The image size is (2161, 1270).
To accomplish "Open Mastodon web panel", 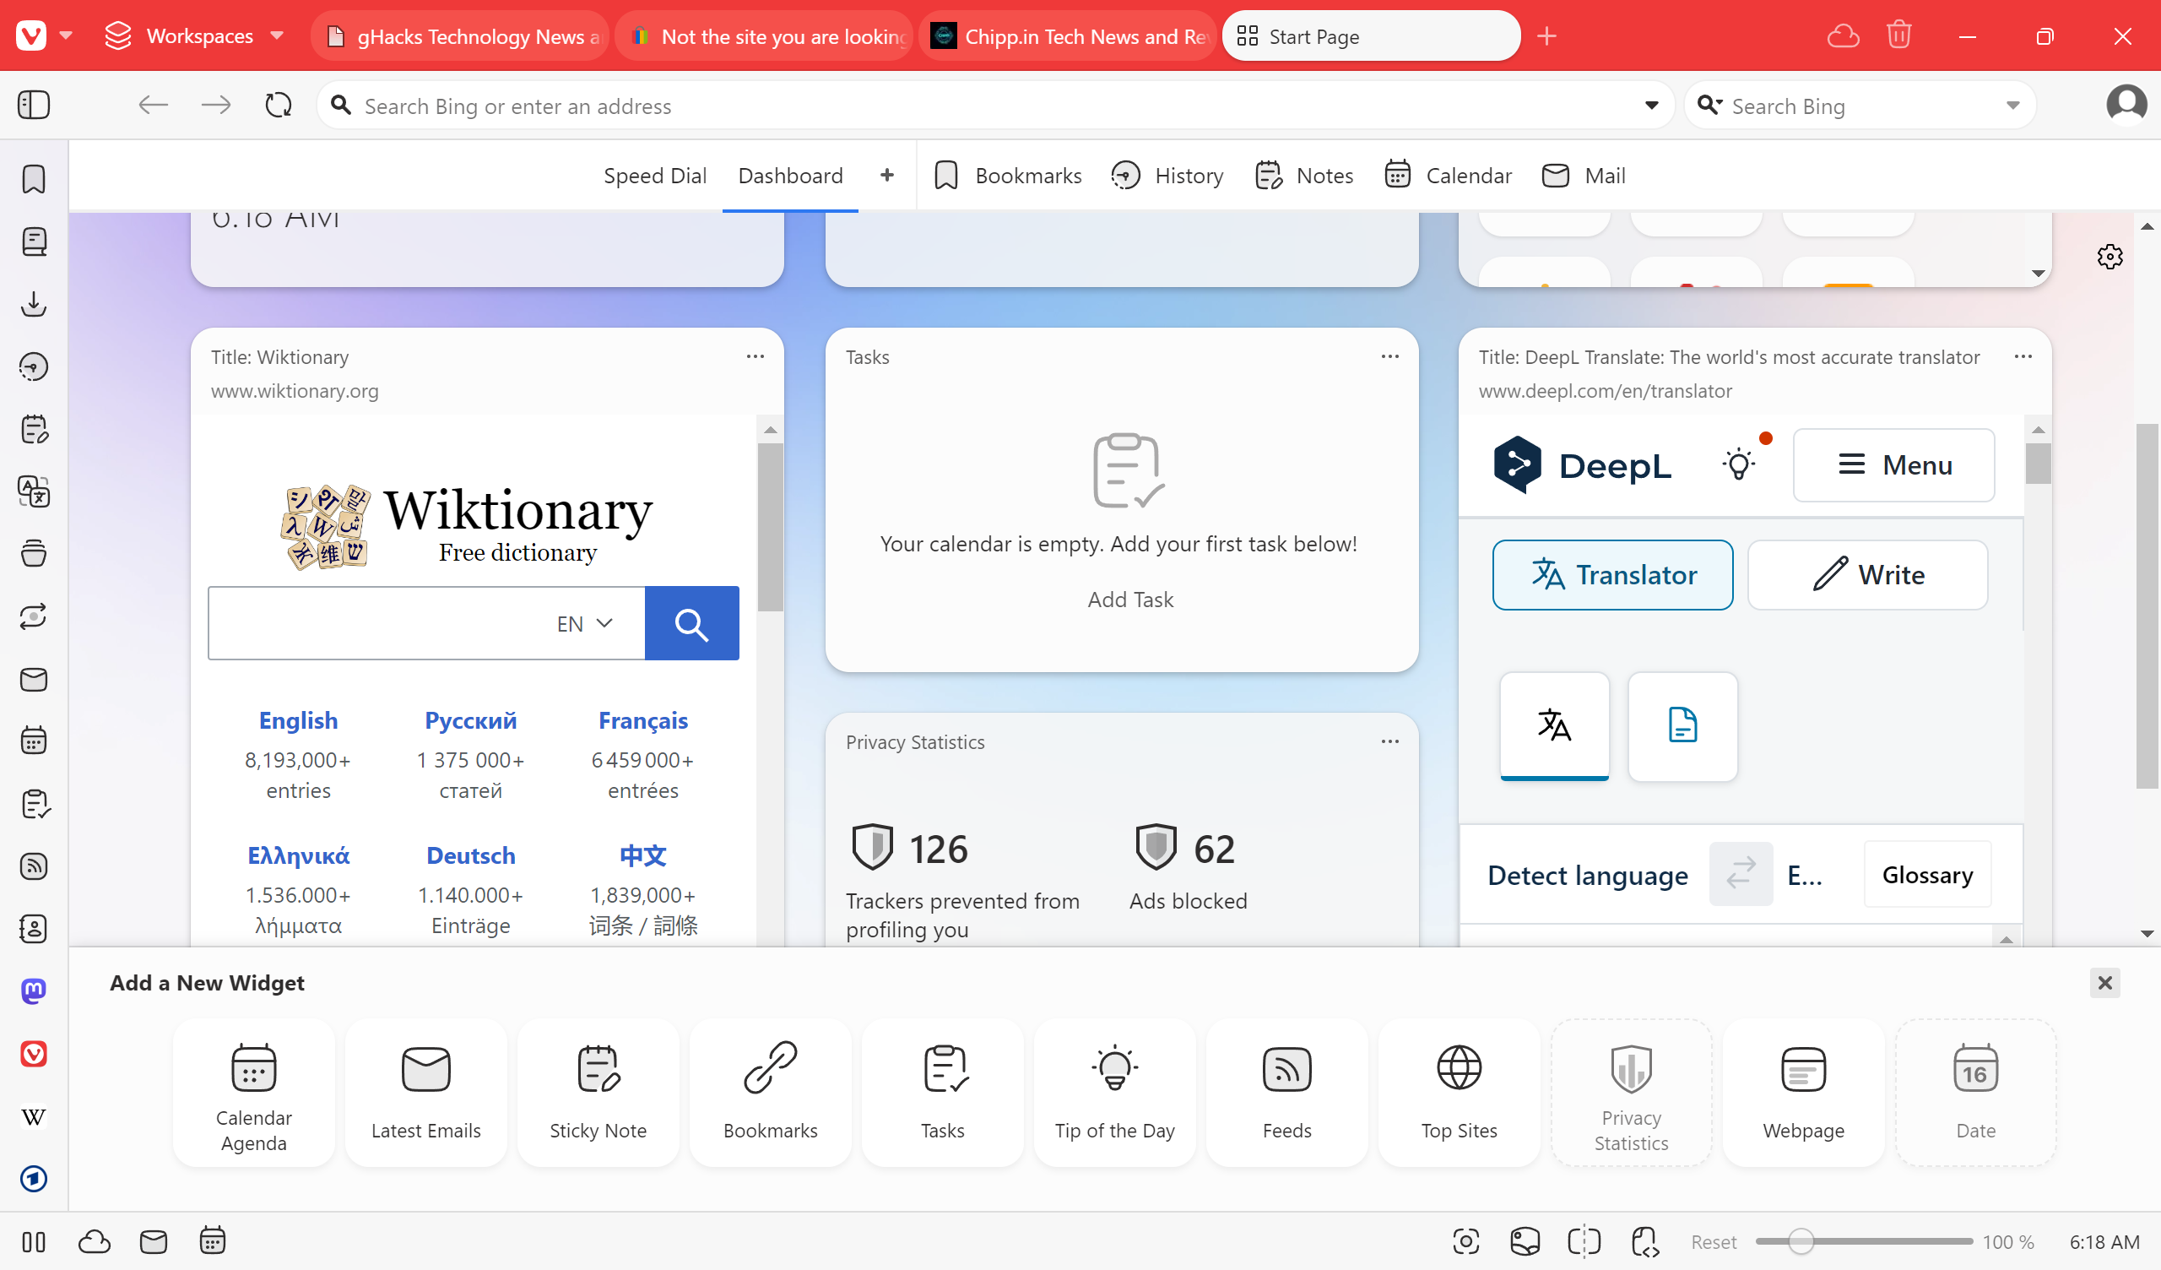I will tap(34, 991).
